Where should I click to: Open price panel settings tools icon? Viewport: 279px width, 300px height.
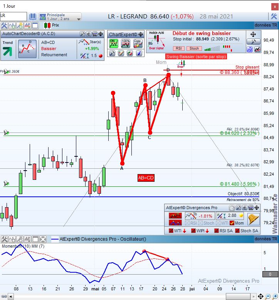(x=4, y=25)
